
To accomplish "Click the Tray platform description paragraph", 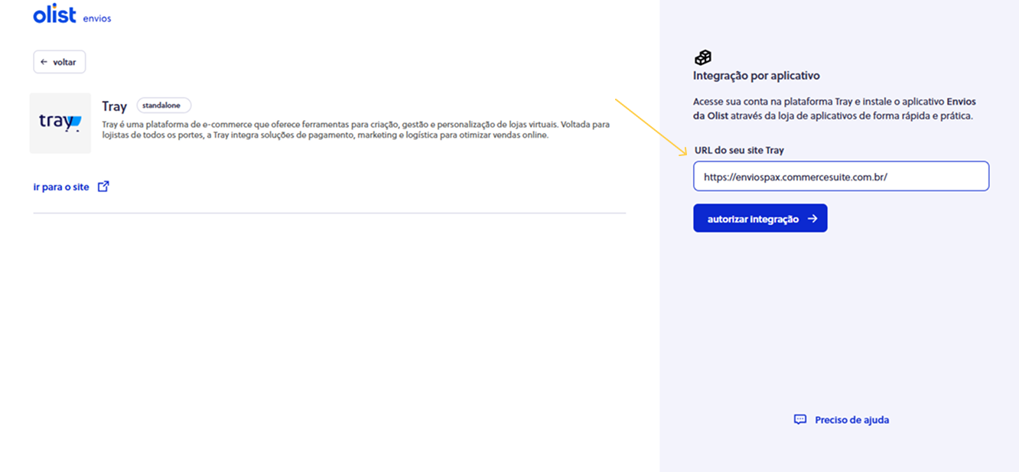I will click(x=355, y=129).
